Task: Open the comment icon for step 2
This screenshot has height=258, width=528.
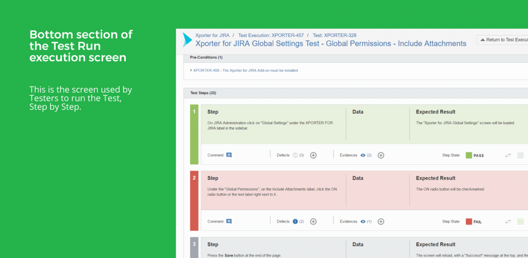Action: (x=229, y=221)
